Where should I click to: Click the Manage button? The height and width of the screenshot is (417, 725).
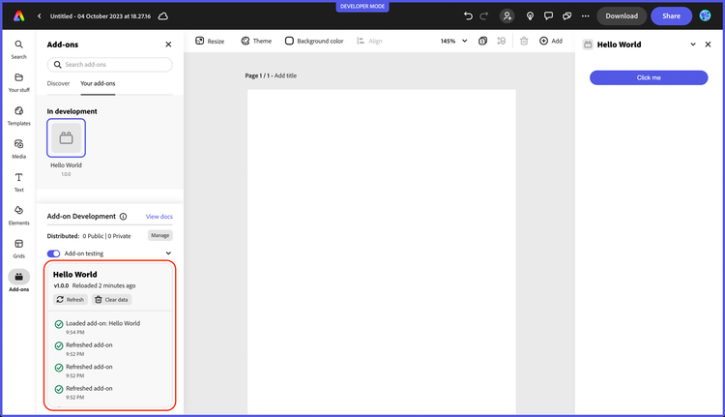click(159, 235)
